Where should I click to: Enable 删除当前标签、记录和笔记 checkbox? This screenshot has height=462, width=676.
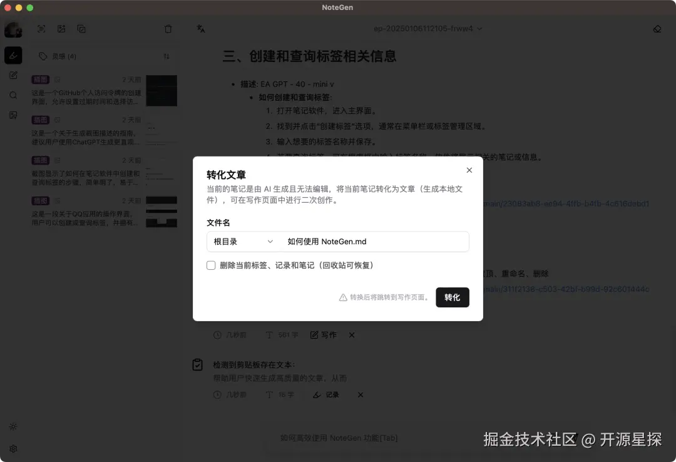pyautogui.click(x=211, y=265)
